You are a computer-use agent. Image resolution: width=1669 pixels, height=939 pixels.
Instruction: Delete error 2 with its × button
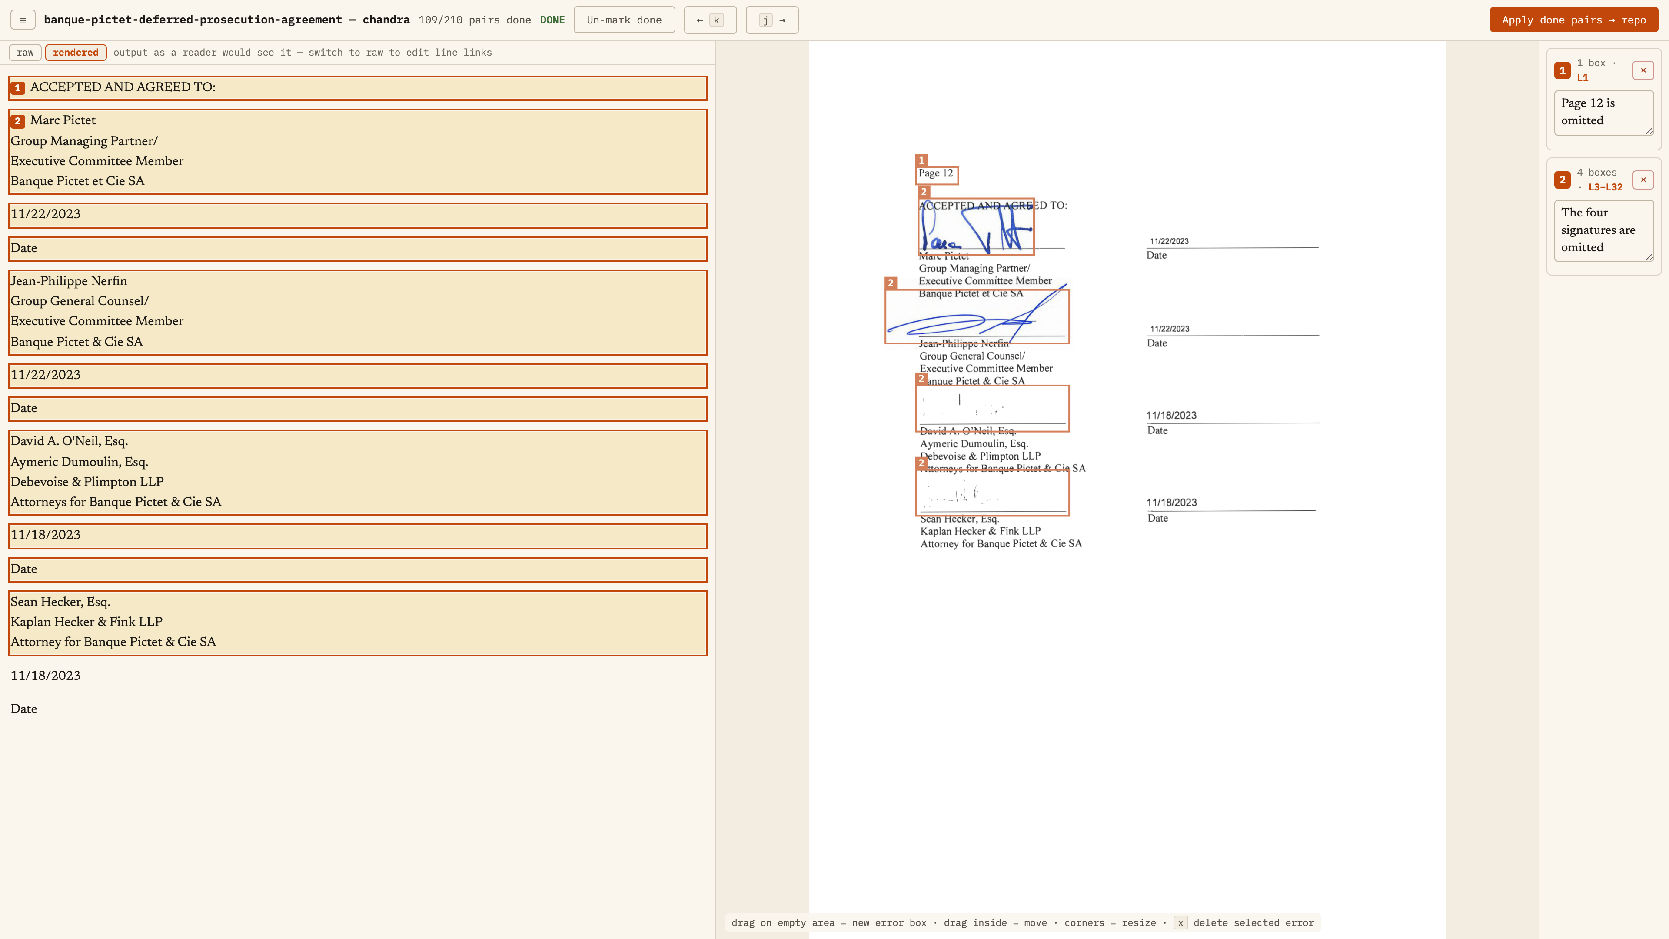point(1643,180)
